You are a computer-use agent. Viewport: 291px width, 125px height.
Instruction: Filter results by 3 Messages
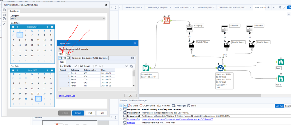179,106
